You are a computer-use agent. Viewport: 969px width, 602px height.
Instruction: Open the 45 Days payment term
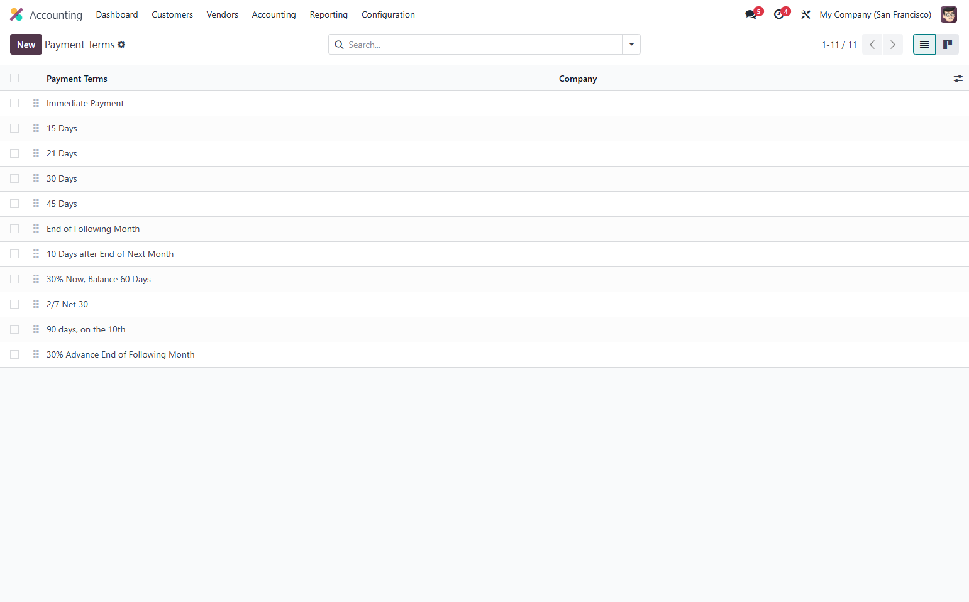coord(62,204)
